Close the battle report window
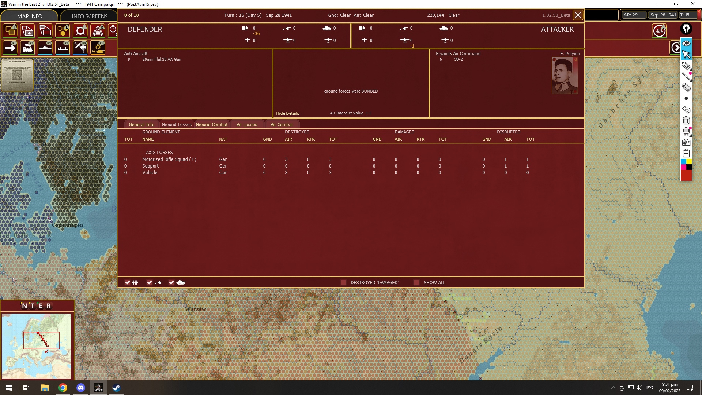Image resolution: width=702 pixels, height=395 pixels. tap(578, 15)
